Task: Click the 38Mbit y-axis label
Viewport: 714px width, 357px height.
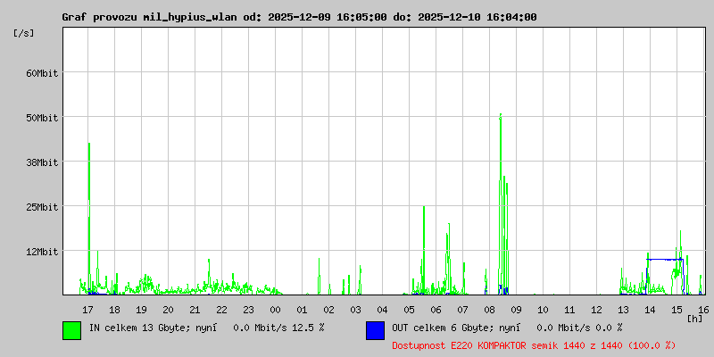Action: tap(41, 162)
